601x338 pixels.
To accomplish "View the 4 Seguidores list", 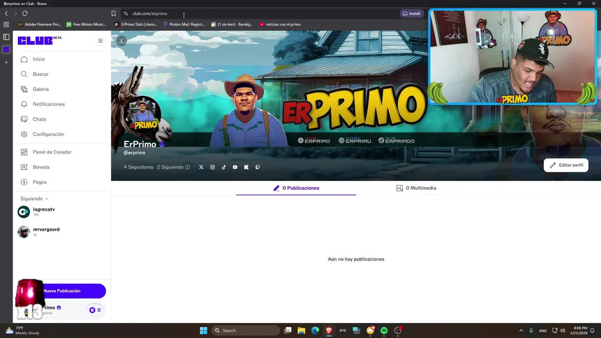I will click(139, 167).
